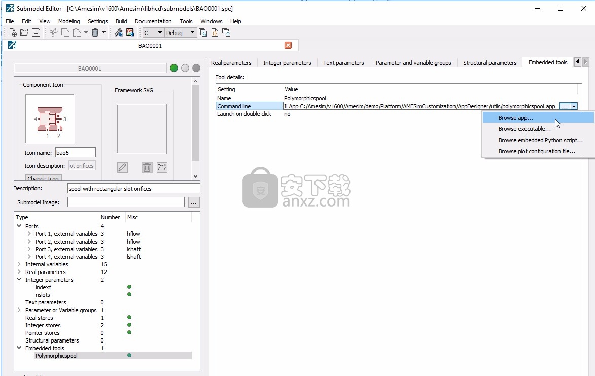Open the wrench settings tool
The width and height of the screenshot is (595, 376).
click(x=118, y=32)
